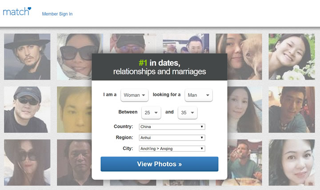This screenshot has width=320, height=190.
Task: Click photo of man in cap and sunglasses
Action: [x=27, y=109]
